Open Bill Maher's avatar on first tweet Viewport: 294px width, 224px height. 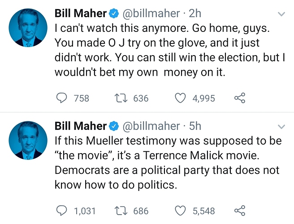[x=28, y=28]
